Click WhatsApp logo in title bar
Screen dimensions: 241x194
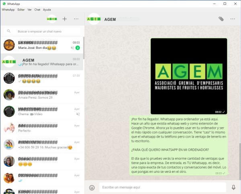[x=4, y=4]
